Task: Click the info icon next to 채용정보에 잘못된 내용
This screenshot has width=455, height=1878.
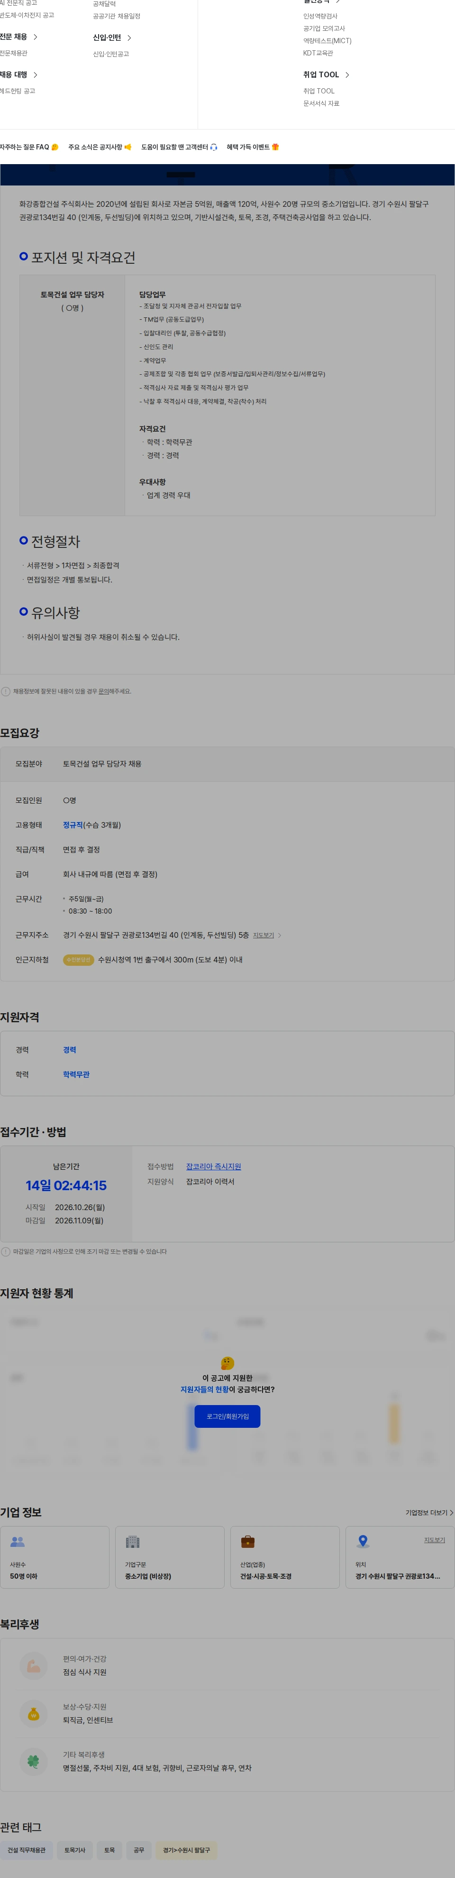Action: [6, 691]
